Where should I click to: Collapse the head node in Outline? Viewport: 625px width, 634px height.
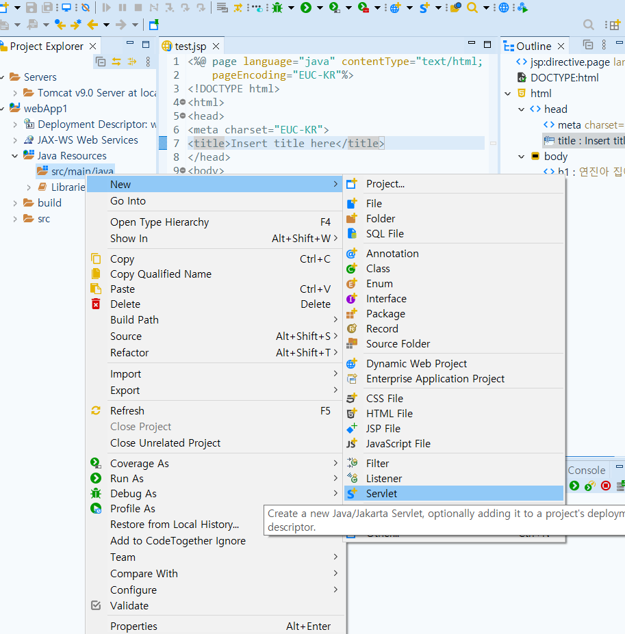point(522,109)
